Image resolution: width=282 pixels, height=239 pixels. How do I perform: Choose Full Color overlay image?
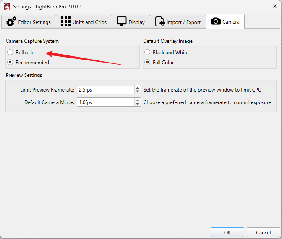[147, 63]
